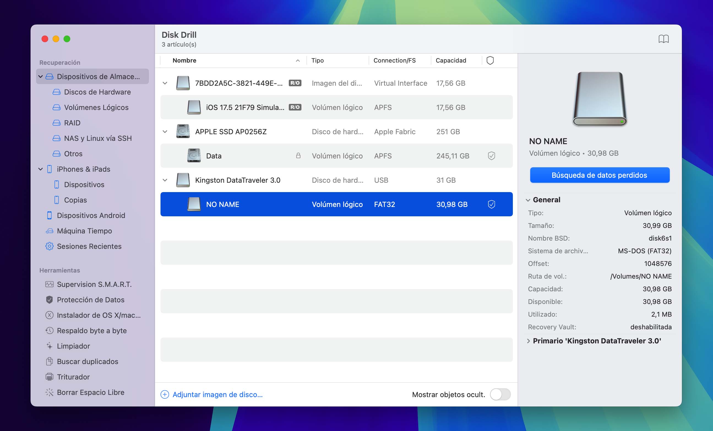713x431 pixels.
Task: Select NO NAME volume in disk list
Action: click(336, 204)
